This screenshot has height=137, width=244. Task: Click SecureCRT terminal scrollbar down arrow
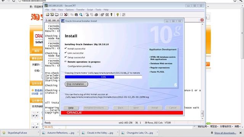[x=202, y=119]
